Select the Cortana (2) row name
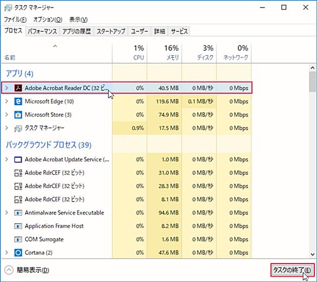The width and height of the screenshot is (317, 282). click(38, 252)
